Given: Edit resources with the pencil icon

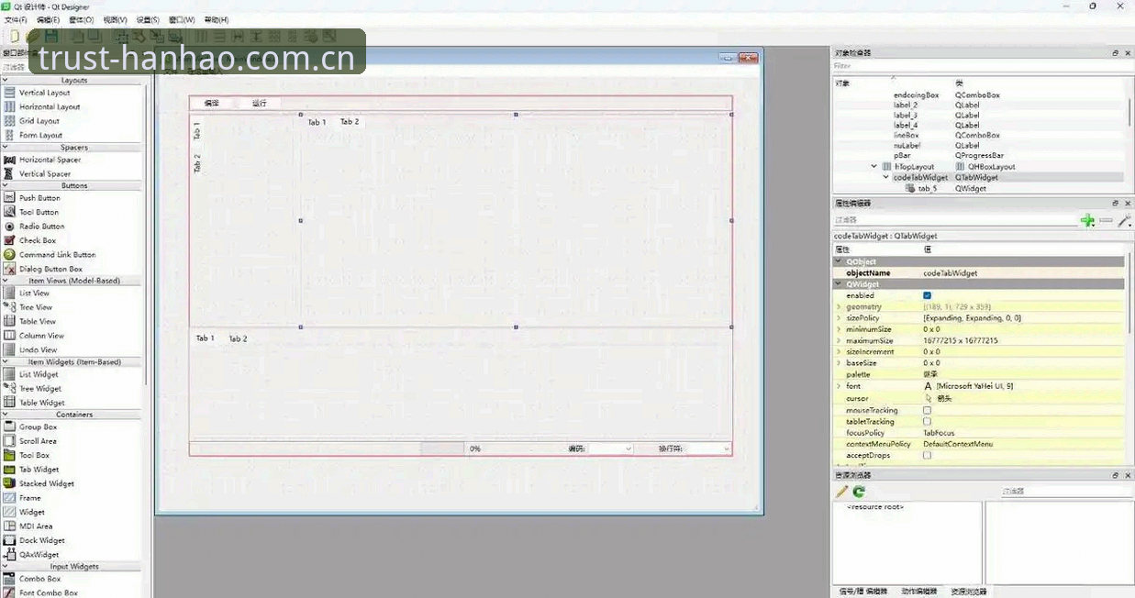Looking at the screenshot, I should click(842, 492).
